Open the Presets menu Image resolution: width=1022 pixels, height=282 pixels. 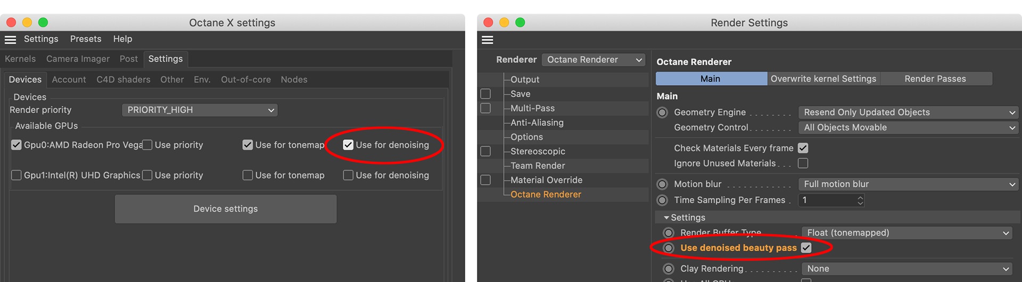[x=86, y=39]
